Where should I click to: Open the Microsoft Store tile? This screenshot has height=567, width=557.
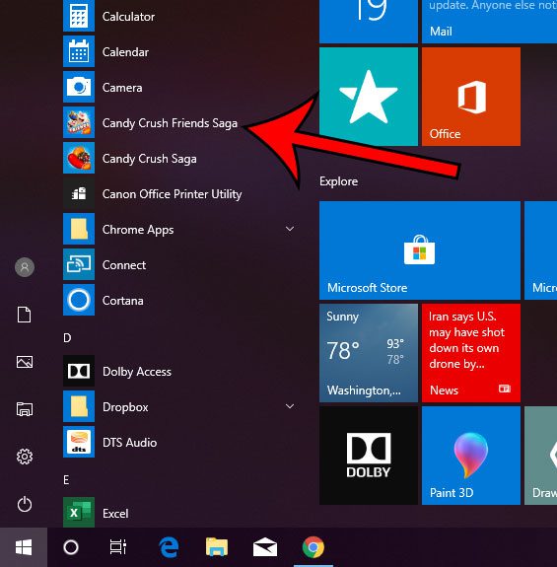pyautogui.click(x=420, y=250)
